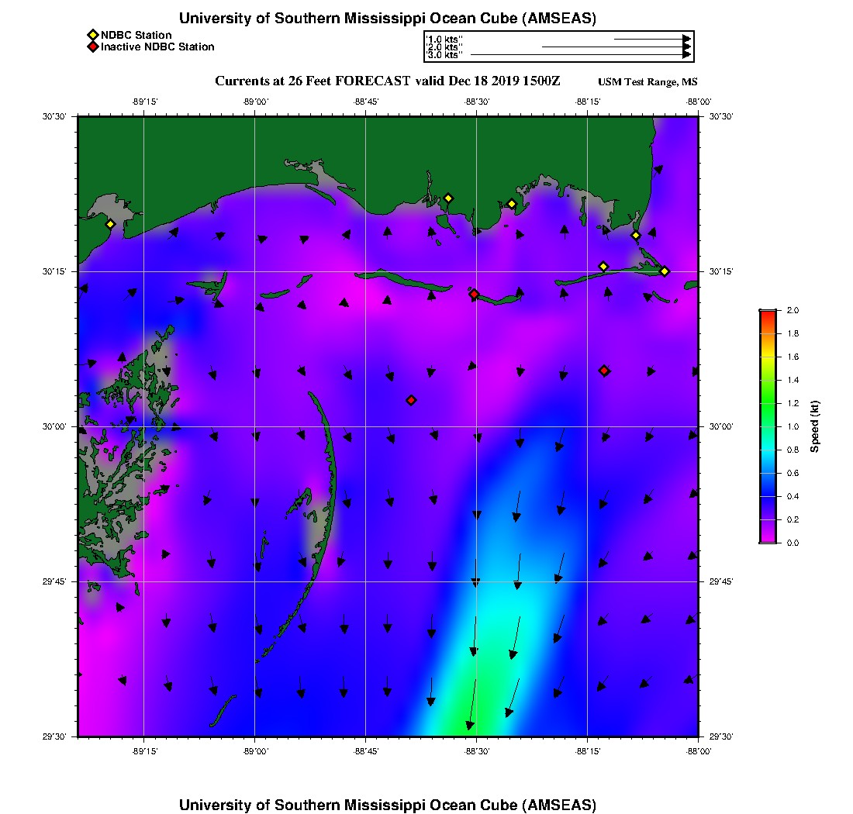Select the magenta bottom of the speed color bar
Image resolution: width=853 pixels, height=814 pixels.
[x=768, y=540]
